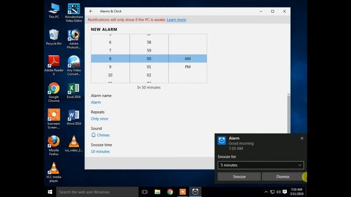Change Repeats setting 'Only once'
Image resolution: width=351 pixels, height=197 pixels.
[99, 119]
